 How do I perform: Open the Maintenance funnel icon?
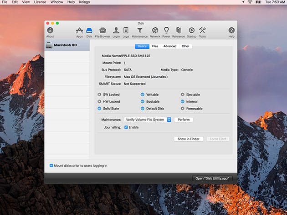[140, 30]
